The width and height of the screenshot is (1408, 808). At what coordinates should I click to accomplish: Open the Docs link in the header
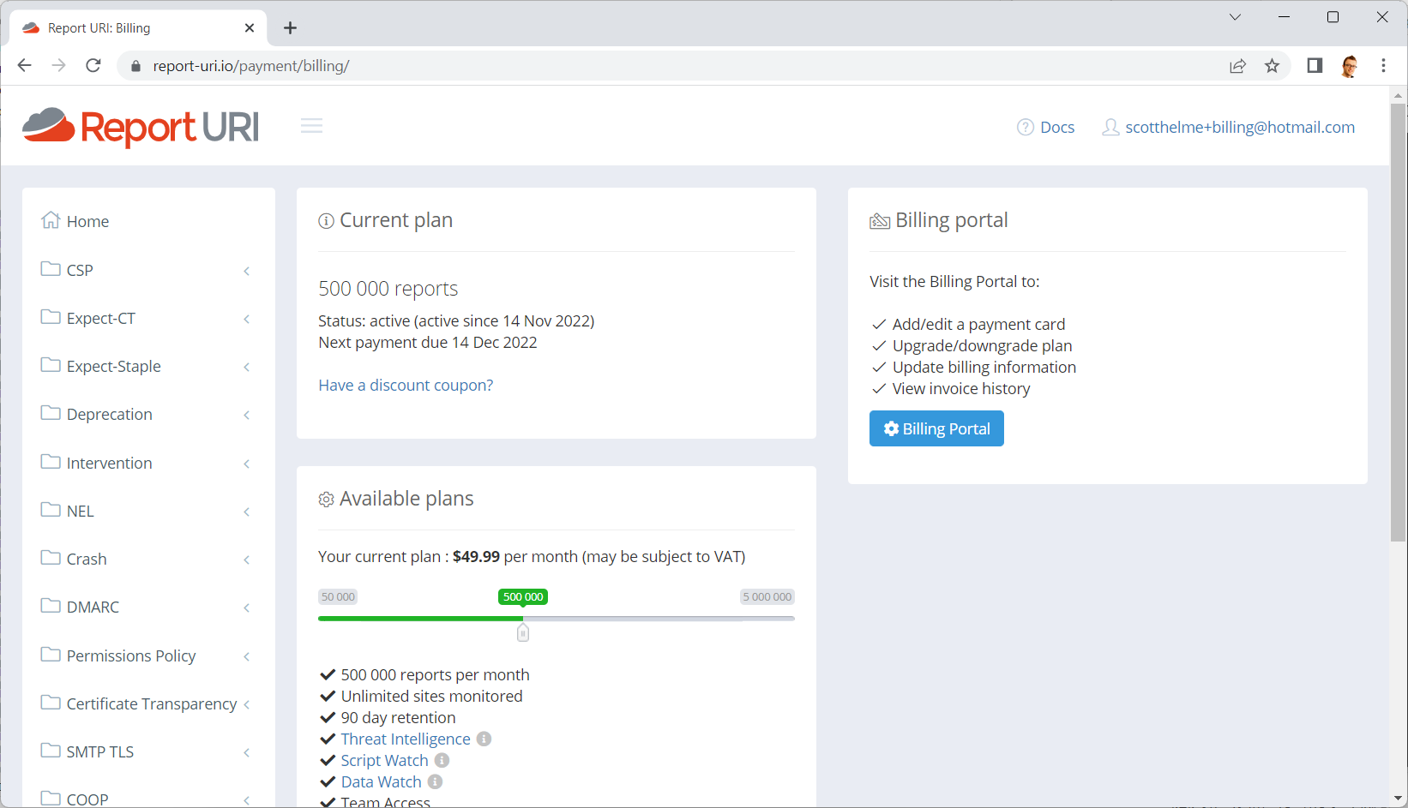[1056, 128]
